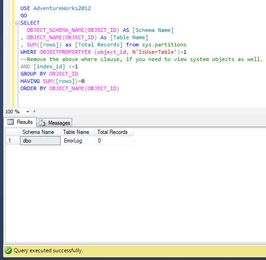Click the N'IsUserTable' string literal

(x=154, y=52)
